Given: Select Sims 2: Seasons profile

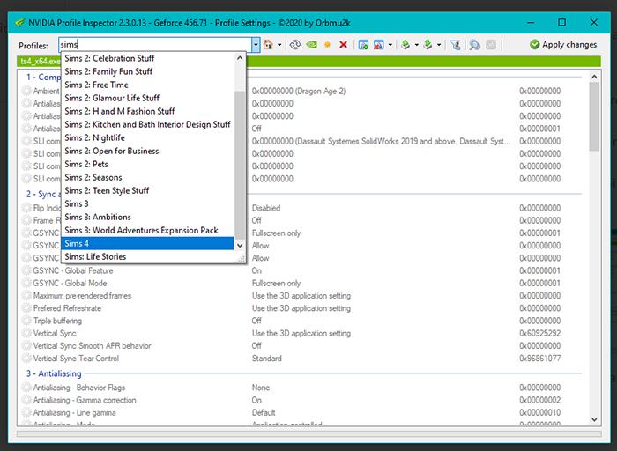Looking at the screenshot, I should pyautogui.click(x=147, y=177).
